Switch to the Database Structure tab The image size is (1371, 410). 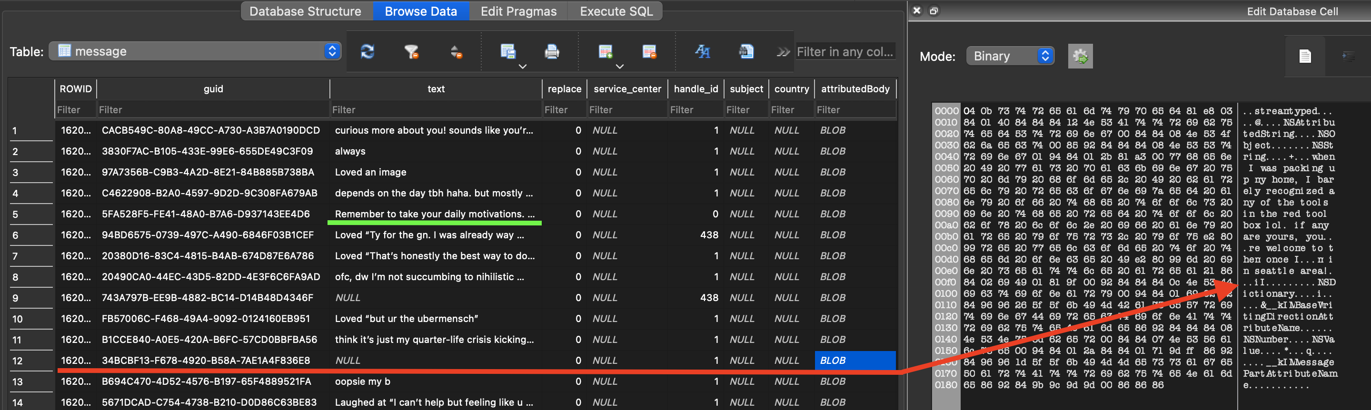(305, 11)
